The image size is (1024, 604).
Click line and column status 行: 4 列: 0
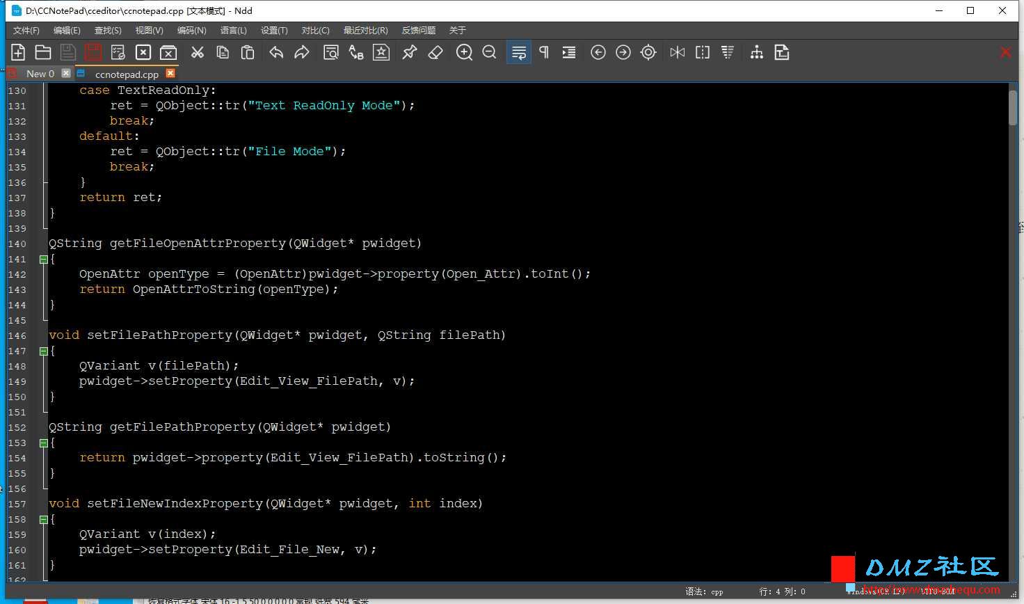click(x=782, y=591)
